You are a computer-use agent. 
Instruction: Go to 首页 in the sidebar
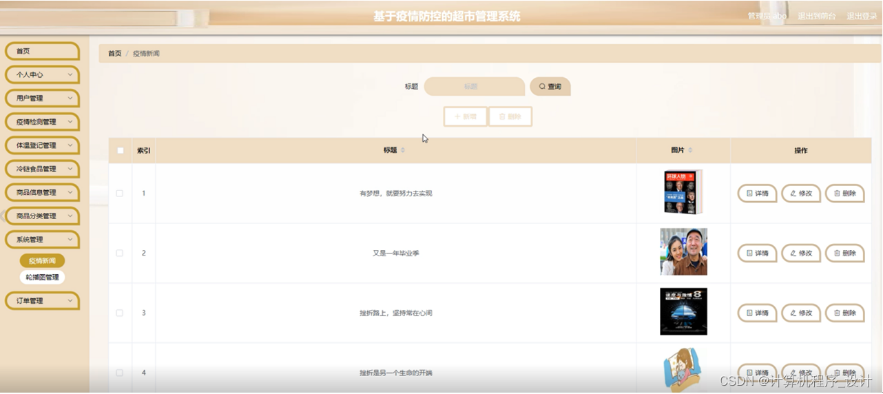(42, 51)
